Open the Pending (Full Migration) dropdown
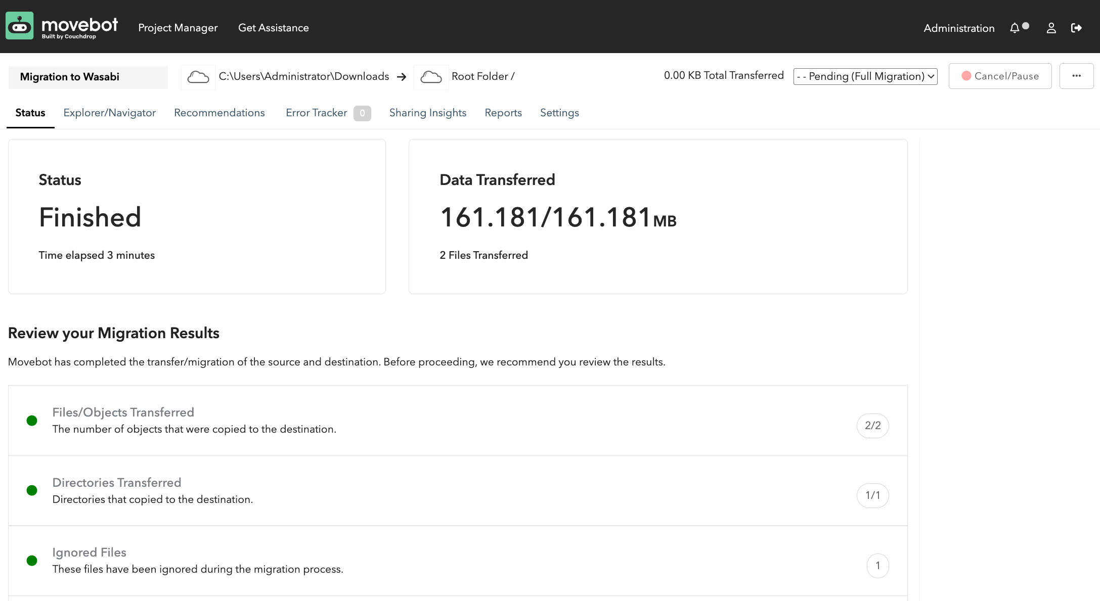Screen dimensions: 1100x601 [865, 76]
